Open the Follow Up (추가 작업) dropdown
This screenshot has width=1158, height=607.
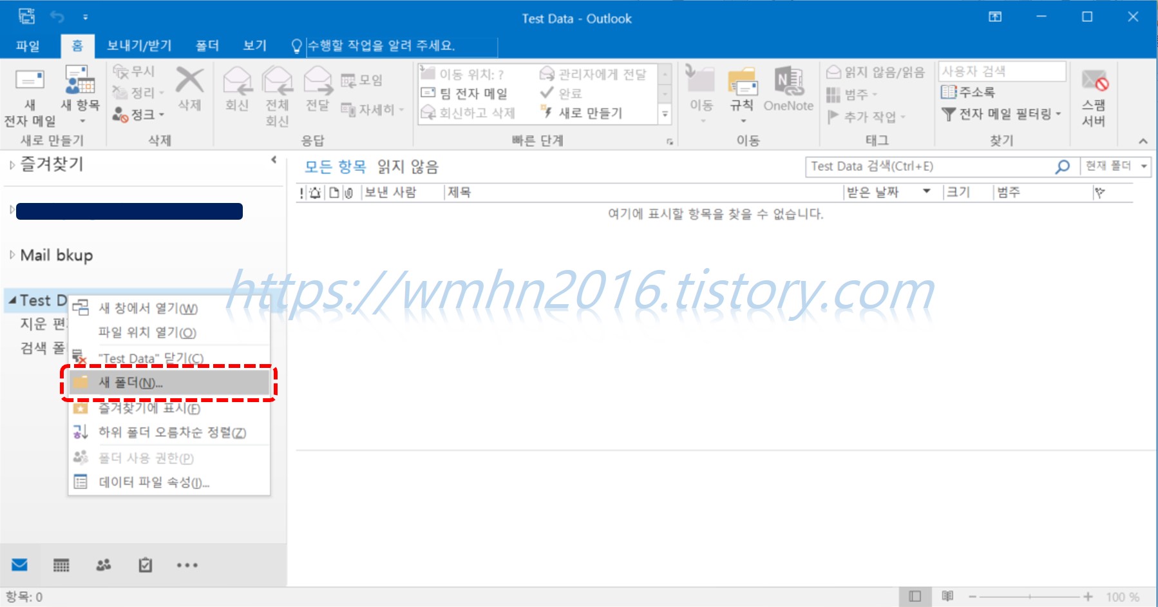coord(866,117)
